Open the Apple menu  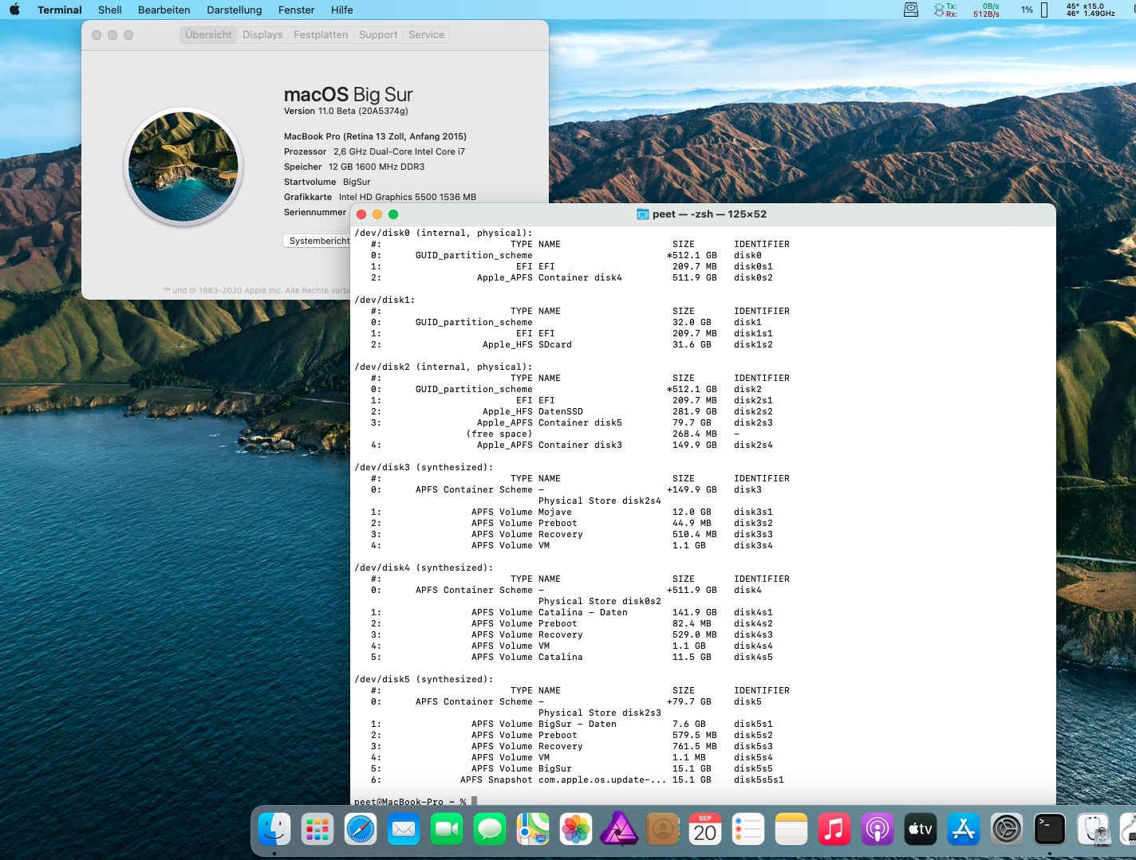14,10
